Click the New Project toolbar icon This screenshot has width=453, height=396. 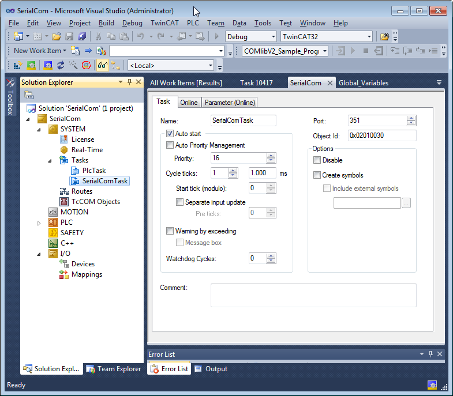tap(18, 36)
